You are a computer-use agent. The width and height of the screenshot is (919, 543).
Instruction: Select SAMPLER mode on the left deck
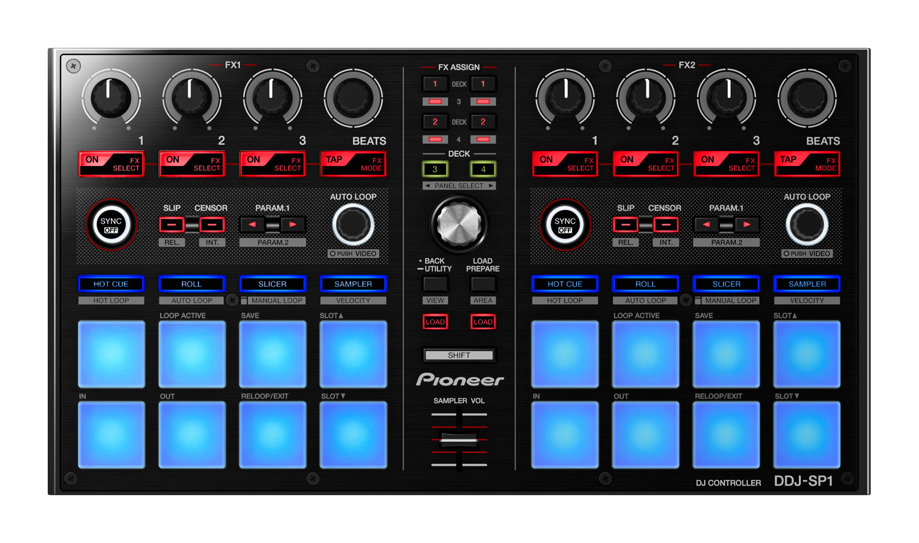(354, 284)
